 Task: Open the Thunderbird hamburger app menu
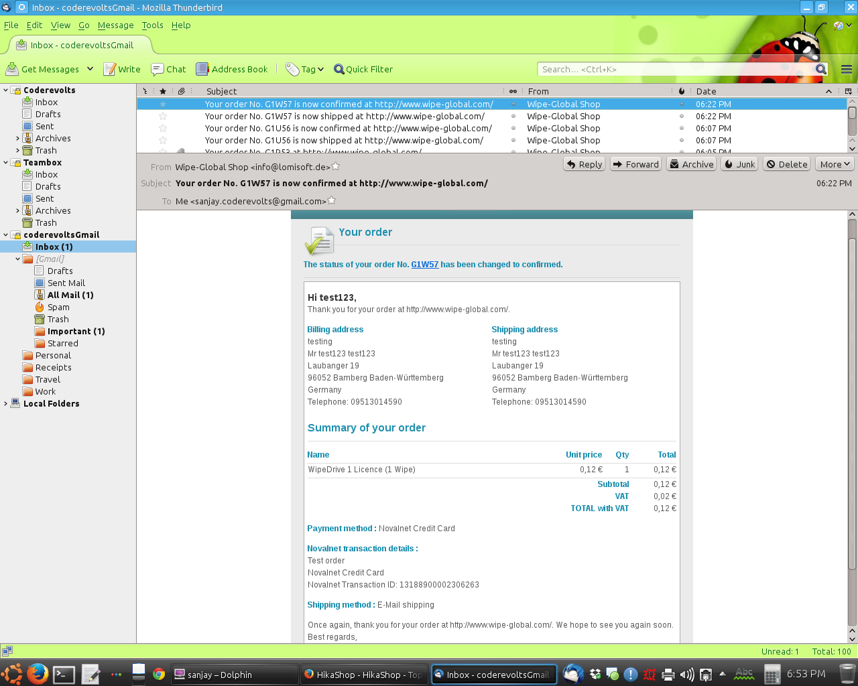pyautogui.click(x=847, y=69)
